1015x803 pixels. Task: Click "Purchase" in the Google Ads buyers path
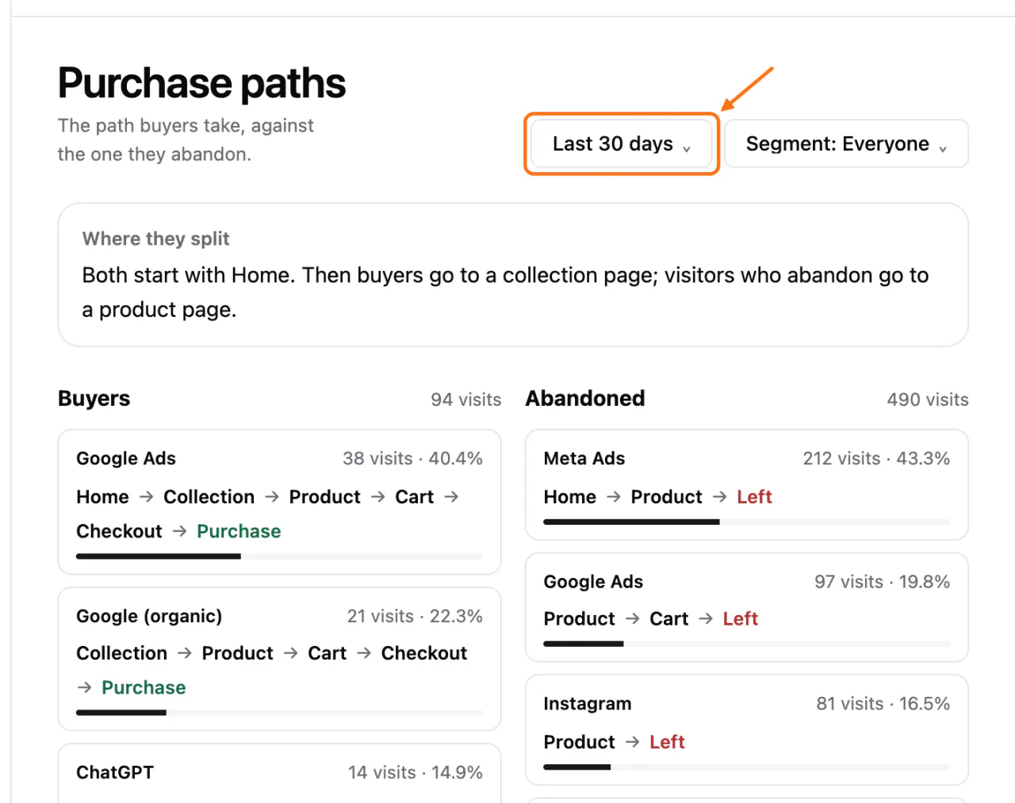pyautogui.click(x=239, y=531)
